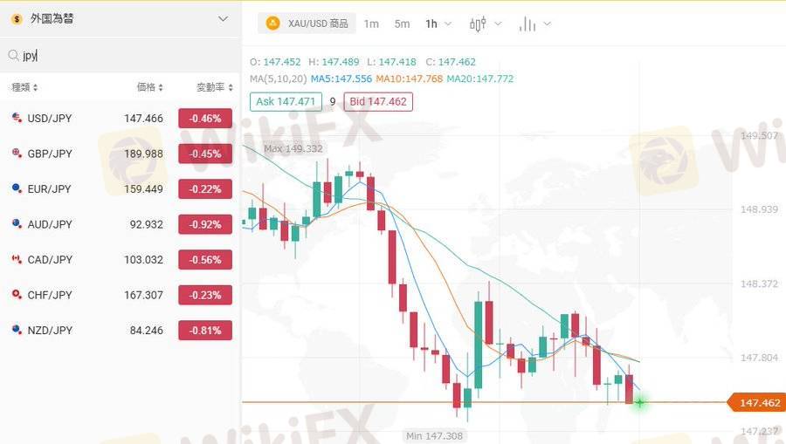Click the Ask 147.471 button

286,101
